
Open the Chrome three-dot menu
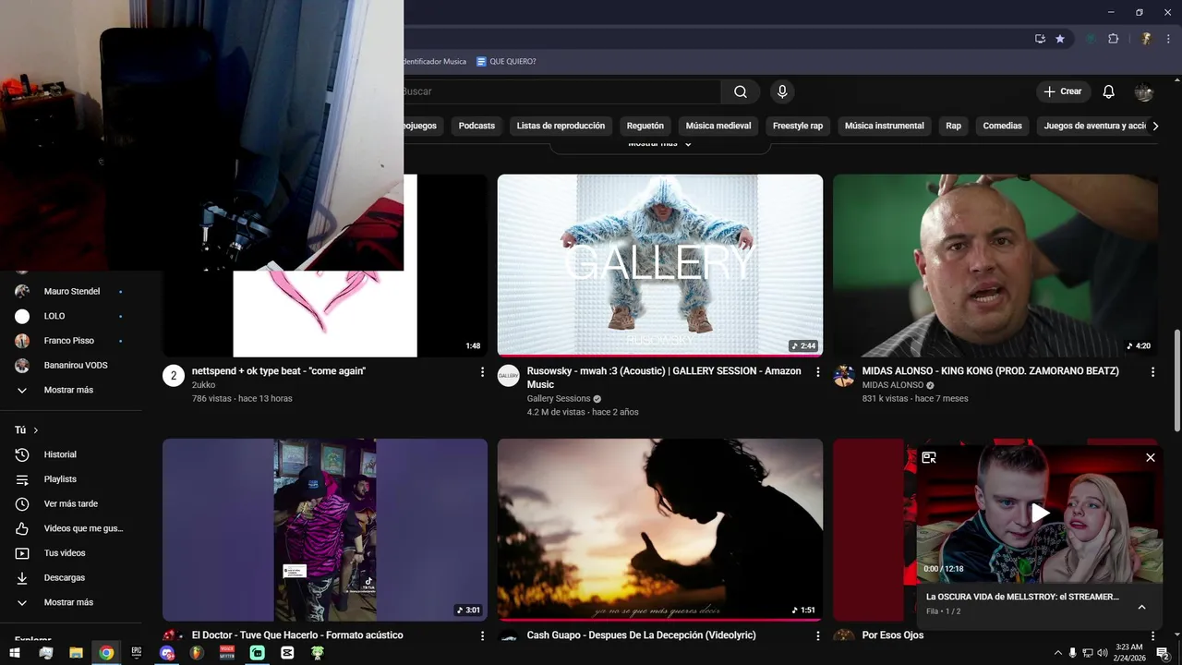(x=1168, y=39)
